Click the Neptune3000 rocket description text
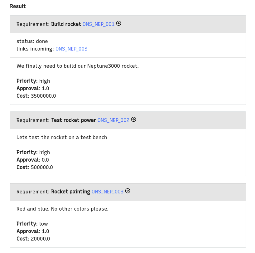This screenshot has width=255, height=253. pos(78,66)
